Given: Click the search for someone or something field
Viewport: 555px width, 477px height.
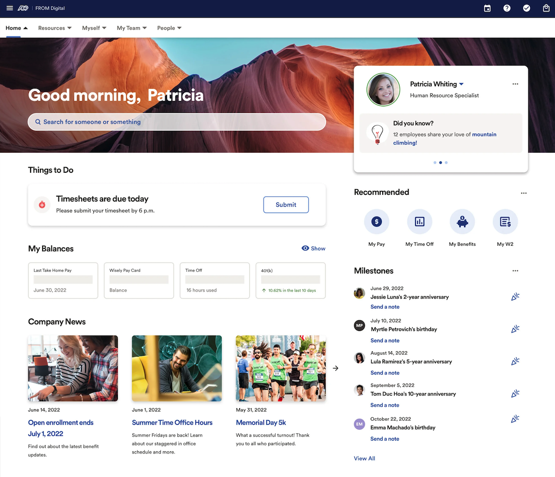Looking at the screenshot, I should pyautogui.click(x=177, y=122).
